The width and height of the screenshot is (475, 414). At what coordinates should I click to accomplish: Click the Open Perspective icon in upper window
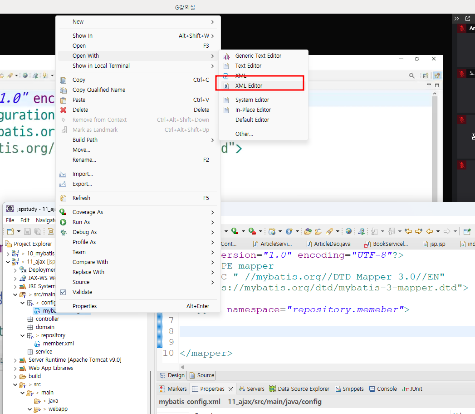(x=426, y=75)
